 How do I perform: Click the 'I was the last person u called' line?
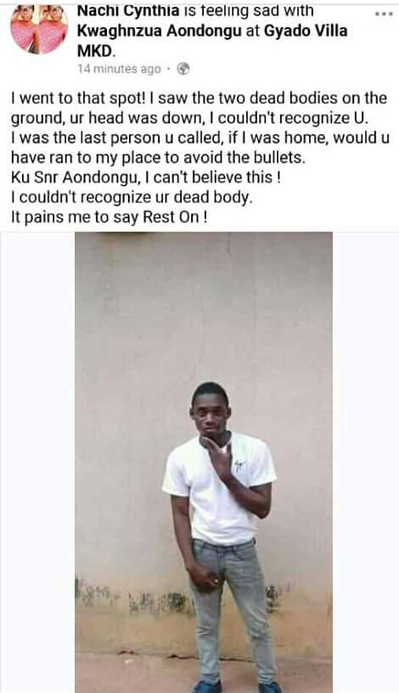click(x=200, y=138)
